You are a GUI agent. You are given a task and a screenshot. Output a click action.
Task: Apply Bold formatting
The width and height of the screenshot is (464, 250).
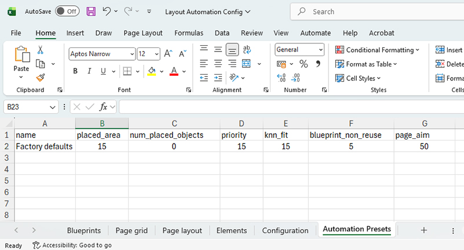tap(75, 71)
